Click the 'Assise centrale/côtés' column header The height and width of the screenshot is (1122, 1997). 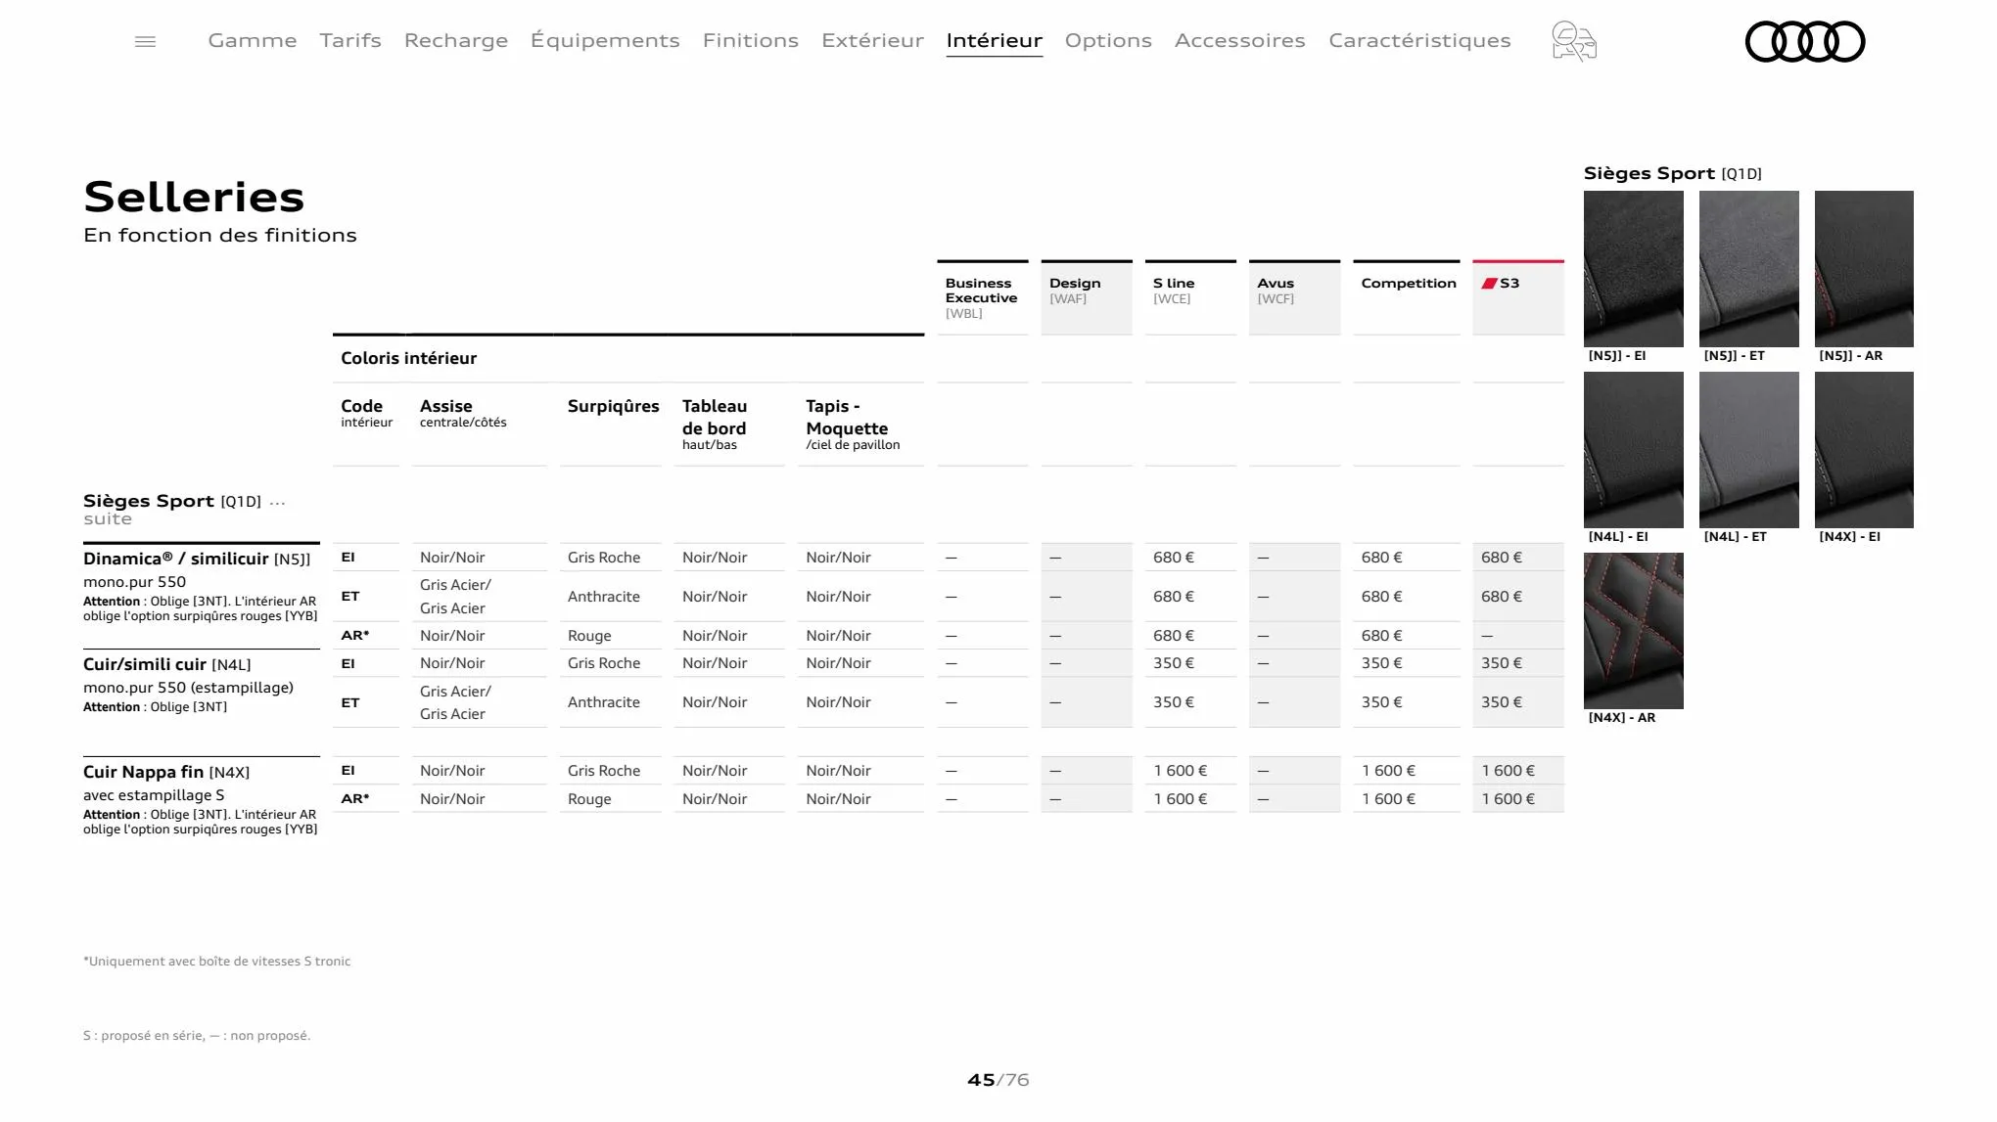pyautogui.click(x=463, y=413)
